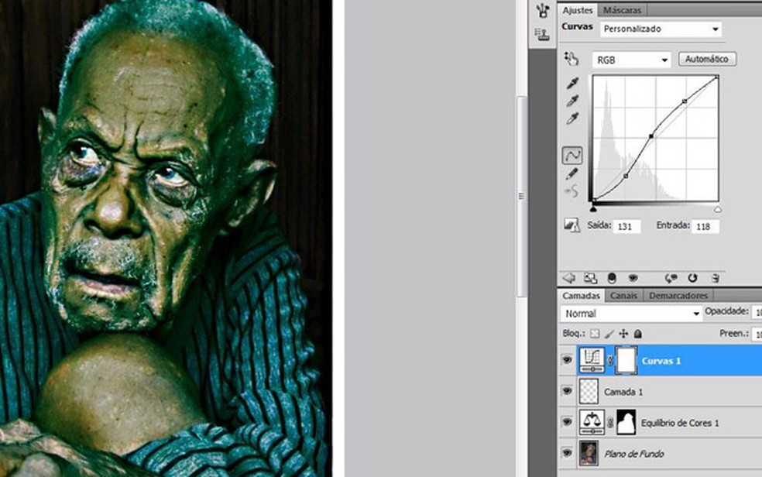
Task: View previous state icon in Ajustes
Action: point(671,278)
